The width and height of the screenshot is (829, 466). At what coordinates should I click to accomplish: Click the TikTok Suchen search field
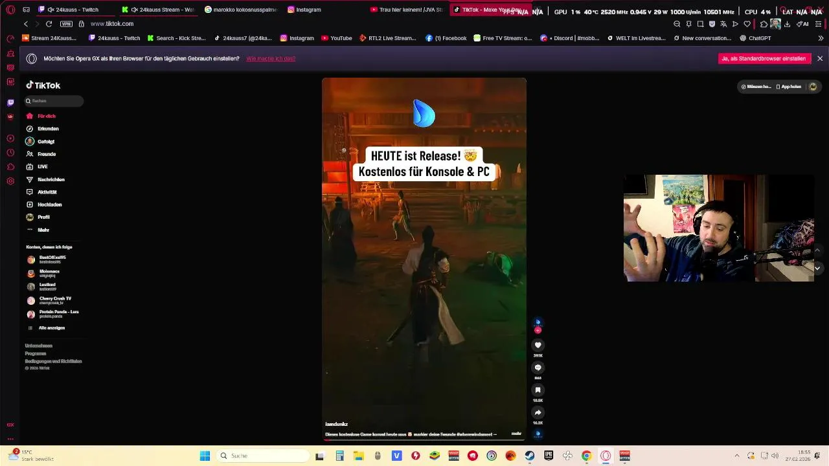(x=54, y=101)
